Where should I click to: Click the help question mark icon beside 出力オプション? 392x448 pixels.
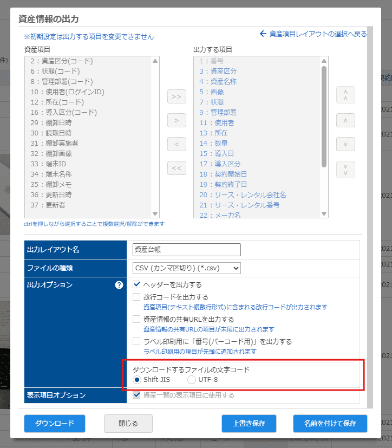tap(119, 285)
